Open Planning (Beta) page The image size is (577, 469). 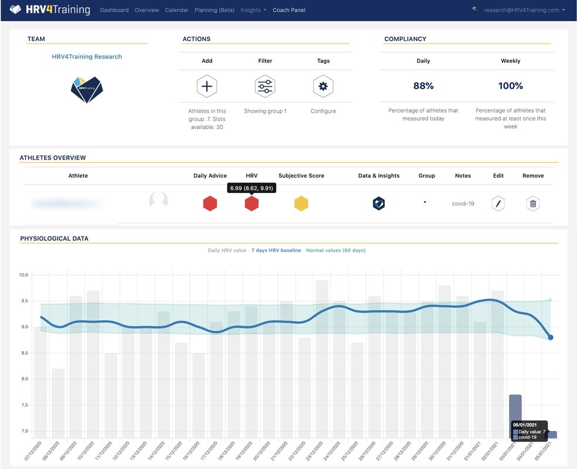point(215,10)
